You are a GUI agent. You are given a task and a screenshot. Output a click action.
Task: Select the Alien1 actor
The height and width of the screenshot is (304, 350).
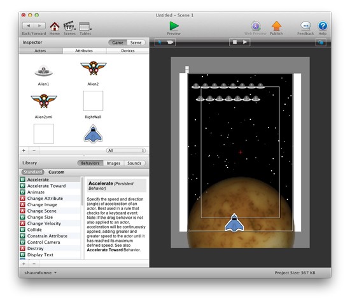(x=43, y=71)
